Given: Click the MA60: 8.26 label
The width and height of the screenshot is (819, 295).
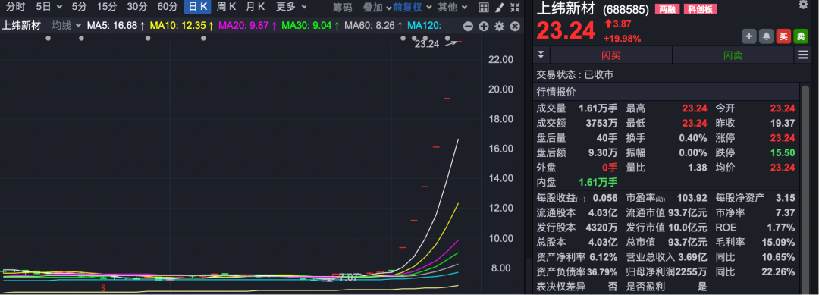Looking at the screenshot, I should (374, 26).
